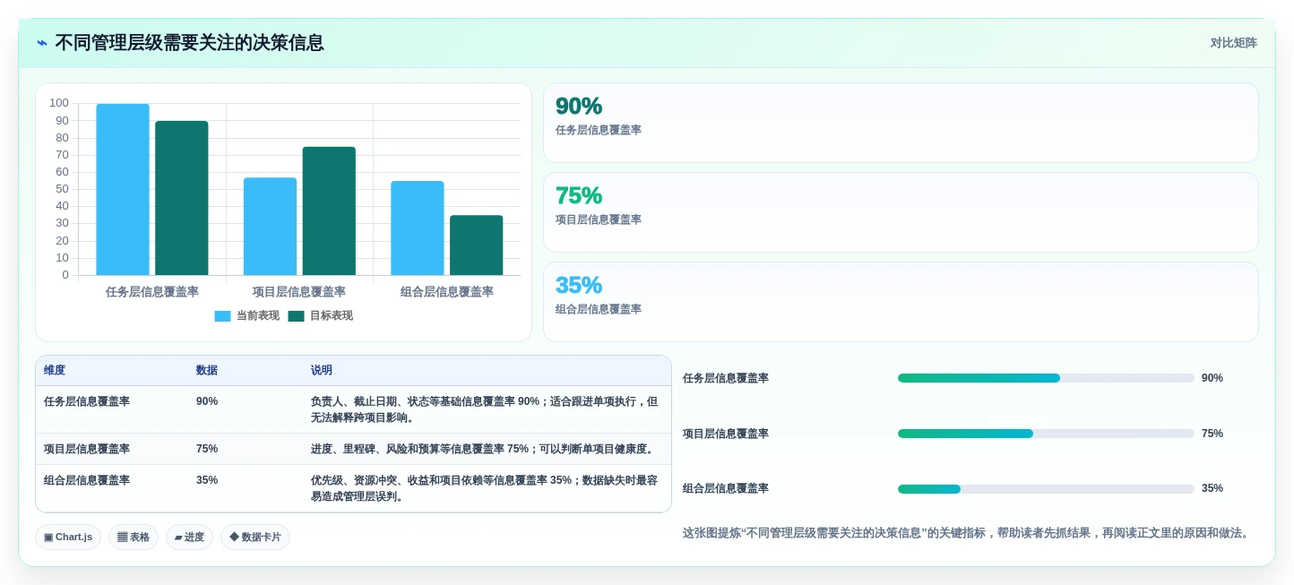Click the 对比矩阵 label in the header

[x=1233, y=43]
